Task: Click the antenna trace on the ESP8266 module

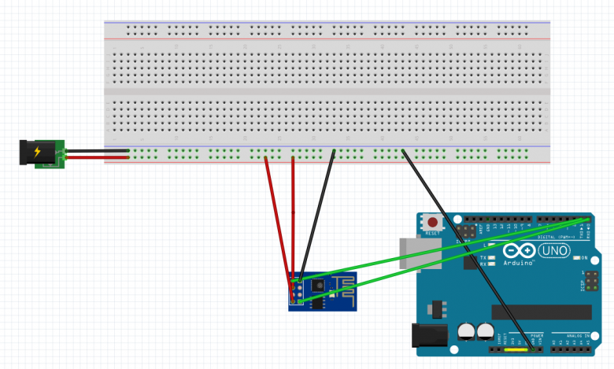Action: (x=342, y=283)
